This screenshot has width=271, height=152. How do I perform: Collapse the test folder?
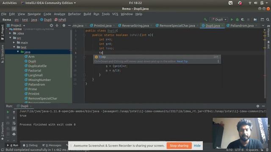coord(14,47)
